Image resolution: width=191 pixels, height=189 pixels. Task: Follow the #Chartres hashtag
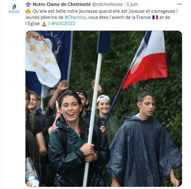pyautogui.click(x=75, y=17)
